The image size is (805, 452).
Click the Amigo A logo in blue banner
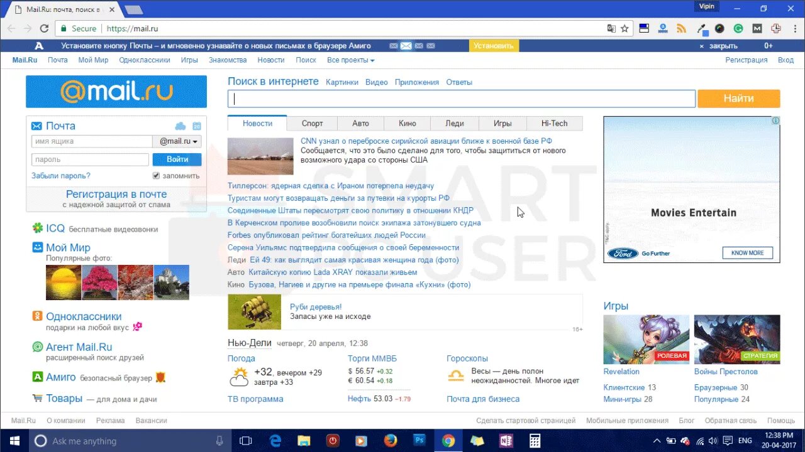tap(39, 46)
